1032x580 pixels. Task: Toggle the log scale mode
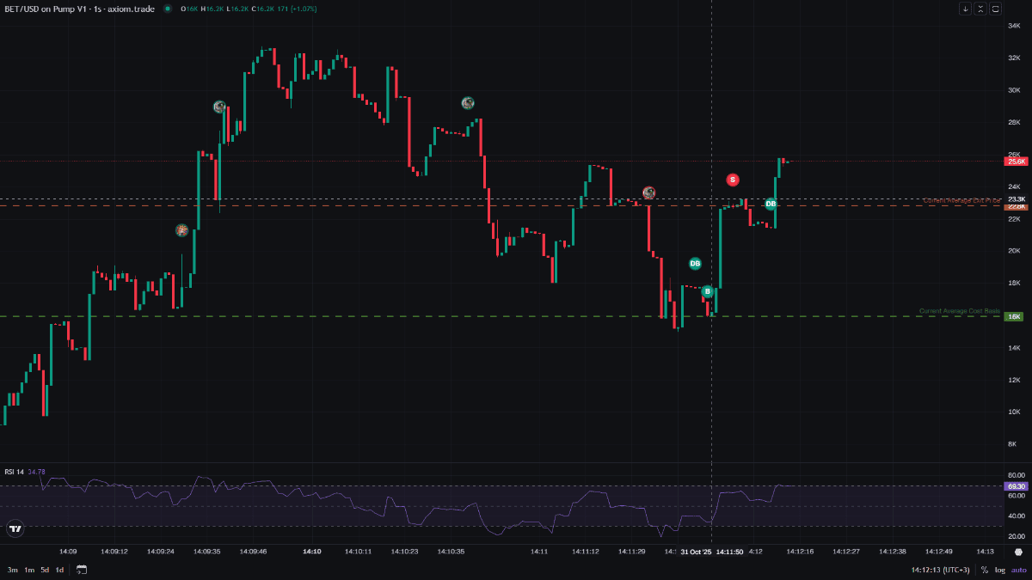point(999,570)
